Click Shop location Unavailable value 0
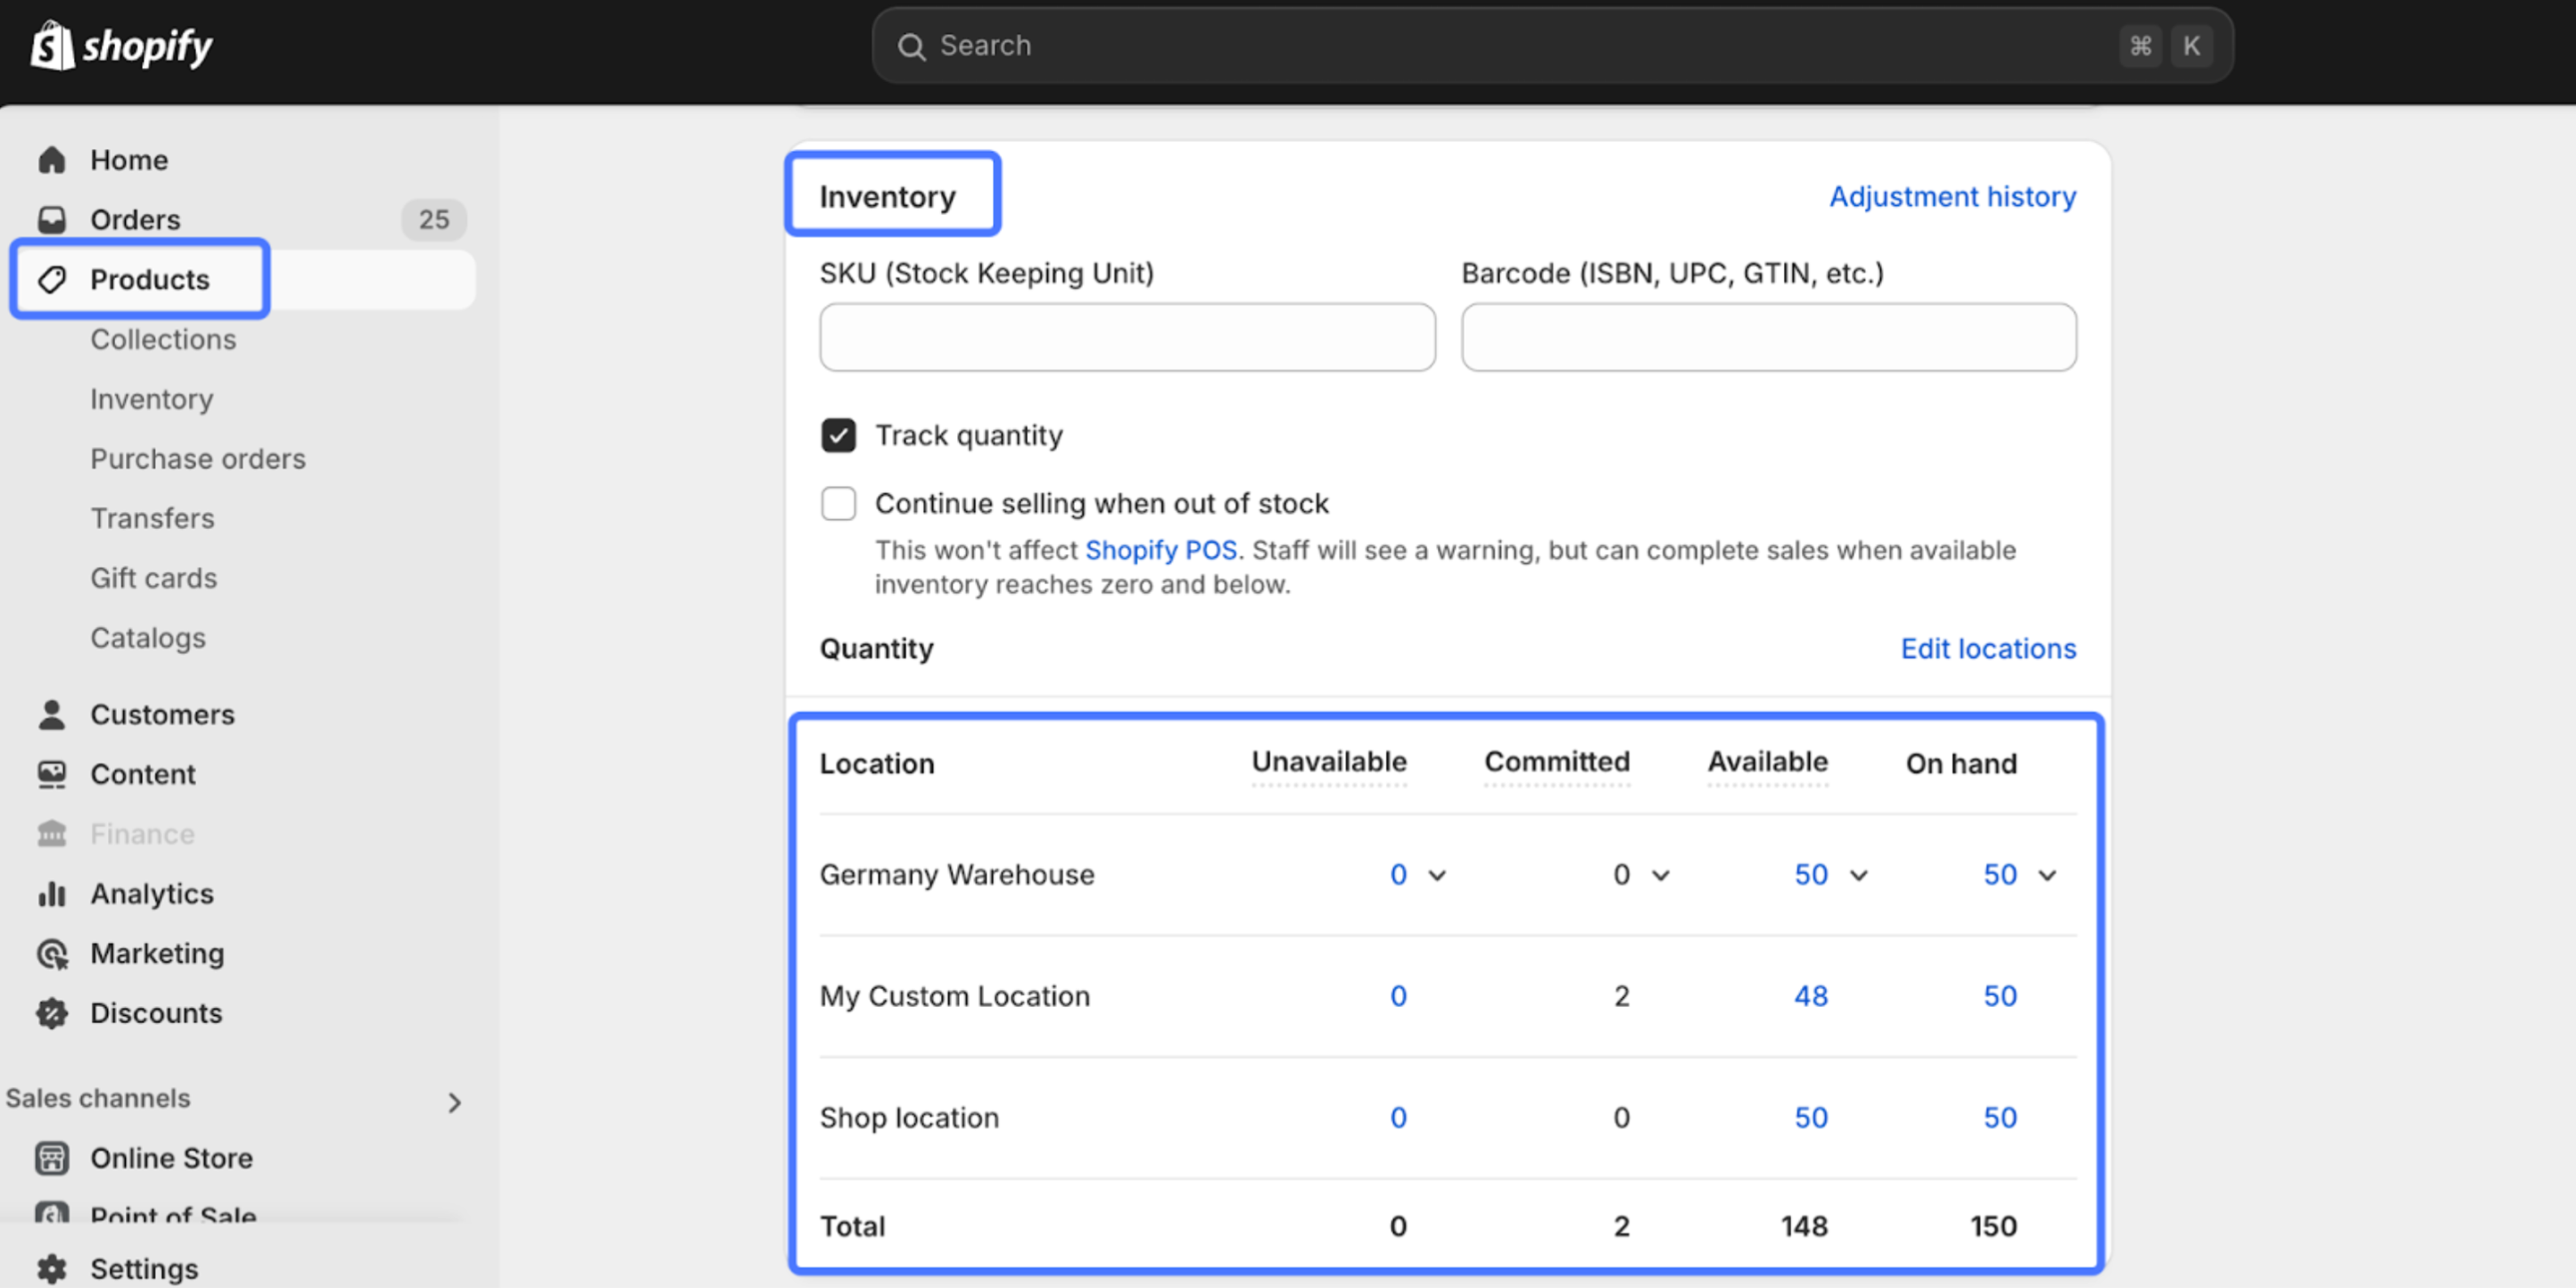The width and height of the screenshot is (2576, 1288). [x=1398, y=1117]
